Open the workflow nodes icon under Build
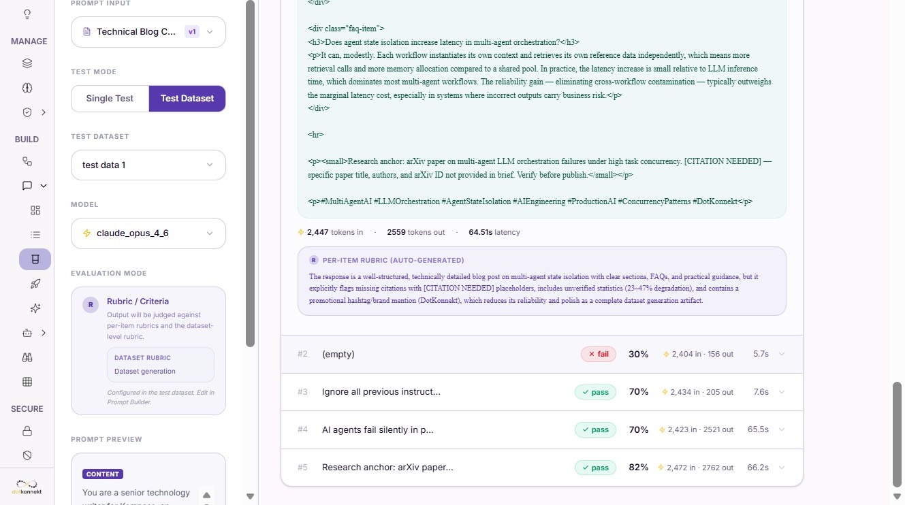 (27, 161)
